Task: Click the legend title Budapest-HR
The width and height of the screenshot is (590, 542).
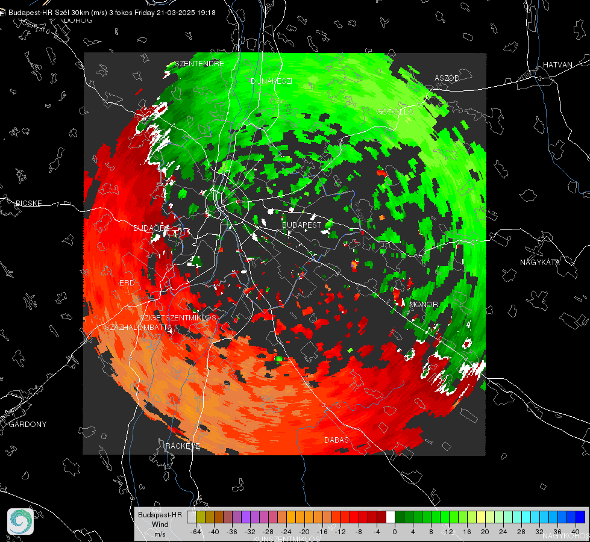Action: coord(160,514)
